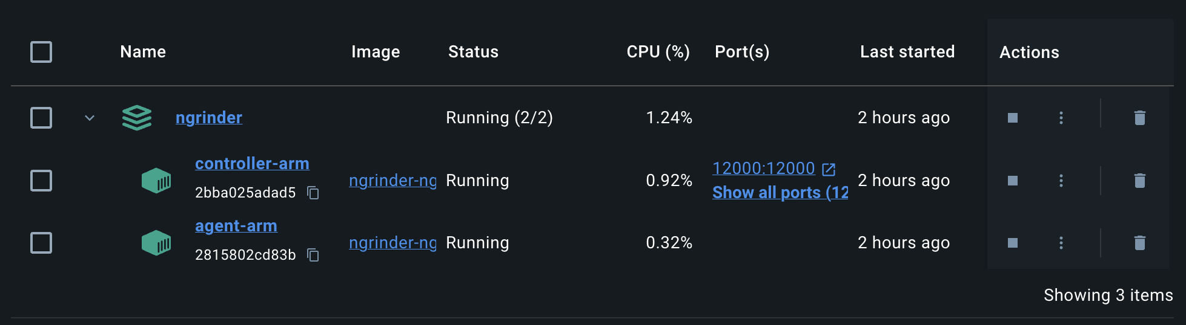This screenshot has width=1186, height=325.
Task: Open more actions menu for controller-arm
Action: coord(1061,181)
